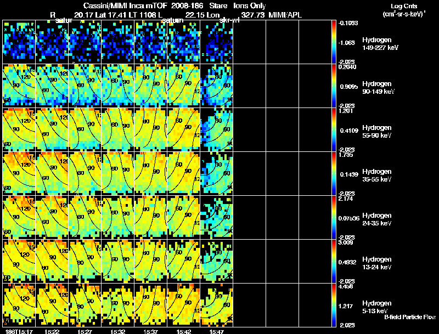Click the 'skr-wl' label above the grid
Screen dimensions: 439x334
[x=229, y=20]
